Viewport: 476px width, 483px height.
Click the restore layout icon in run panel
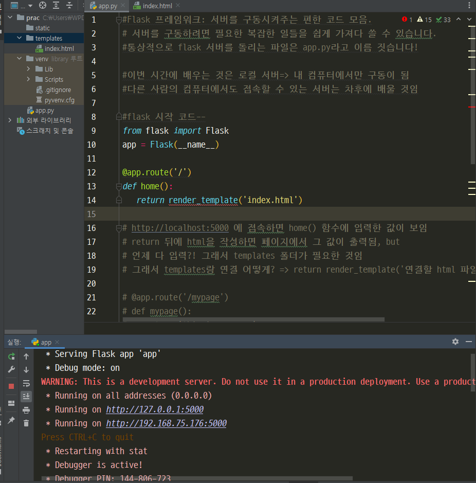point(11,403)
